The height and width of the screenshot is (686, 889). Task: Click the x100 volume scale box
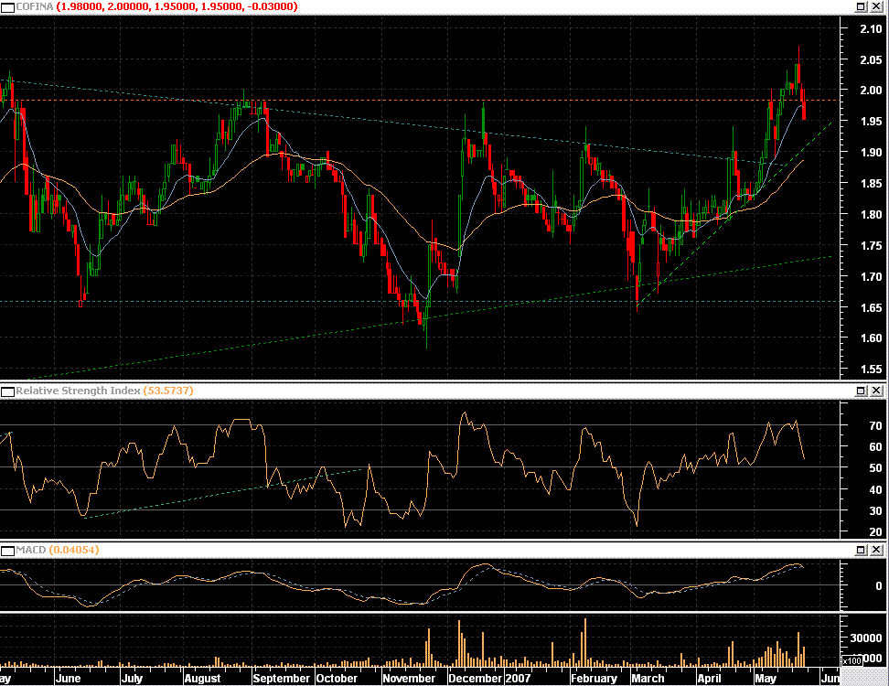pos(852,661)
